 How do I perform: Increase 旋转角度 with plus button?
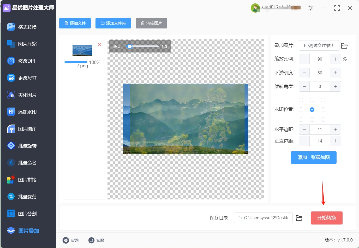click(x=336, y=86)
